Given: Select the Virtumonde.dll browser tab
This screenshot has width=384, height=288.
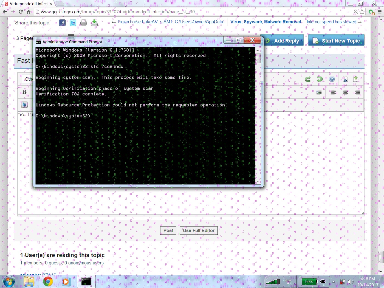Looking at the screenshot, I should [28, 4].
